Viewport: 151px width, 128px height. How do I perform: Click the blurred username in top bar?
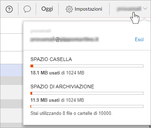pos(129,9)
